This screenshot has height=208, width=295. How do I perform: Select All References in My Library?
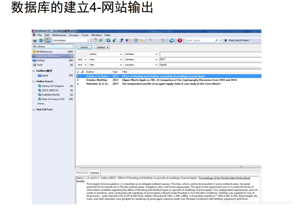coord(53,52)
